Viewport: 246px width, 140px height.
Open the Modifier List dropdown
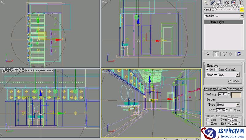224,16
